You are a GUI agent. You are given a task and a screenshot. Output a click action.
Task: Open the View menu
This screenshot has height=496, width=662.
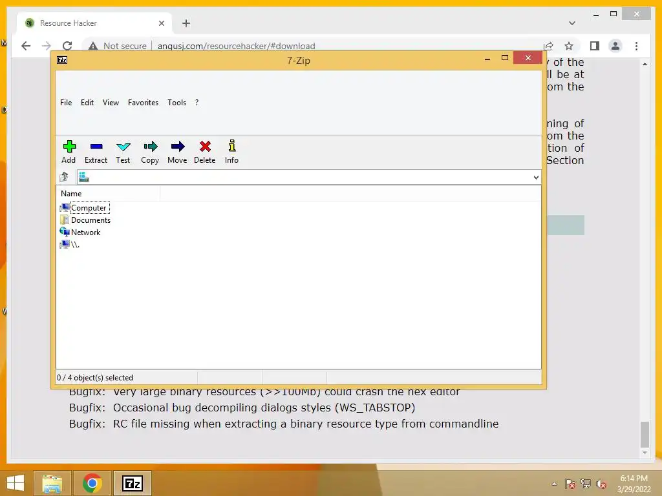click(x=111, y=103)
